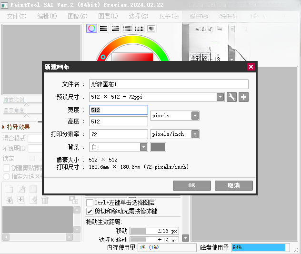Click the dotted-square plus layer icon
This screenshot has width=301, height=254.
click(x=21, y=200)
